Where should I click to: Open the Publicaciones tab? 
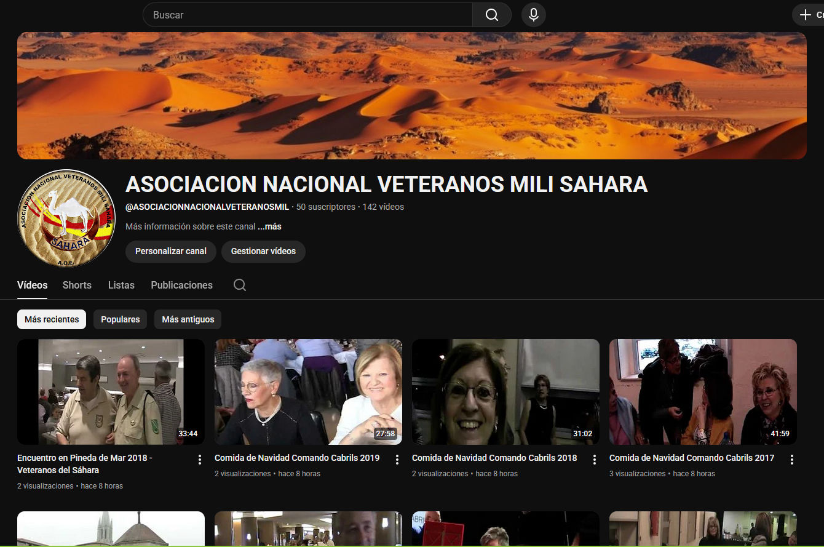(181, 285)
